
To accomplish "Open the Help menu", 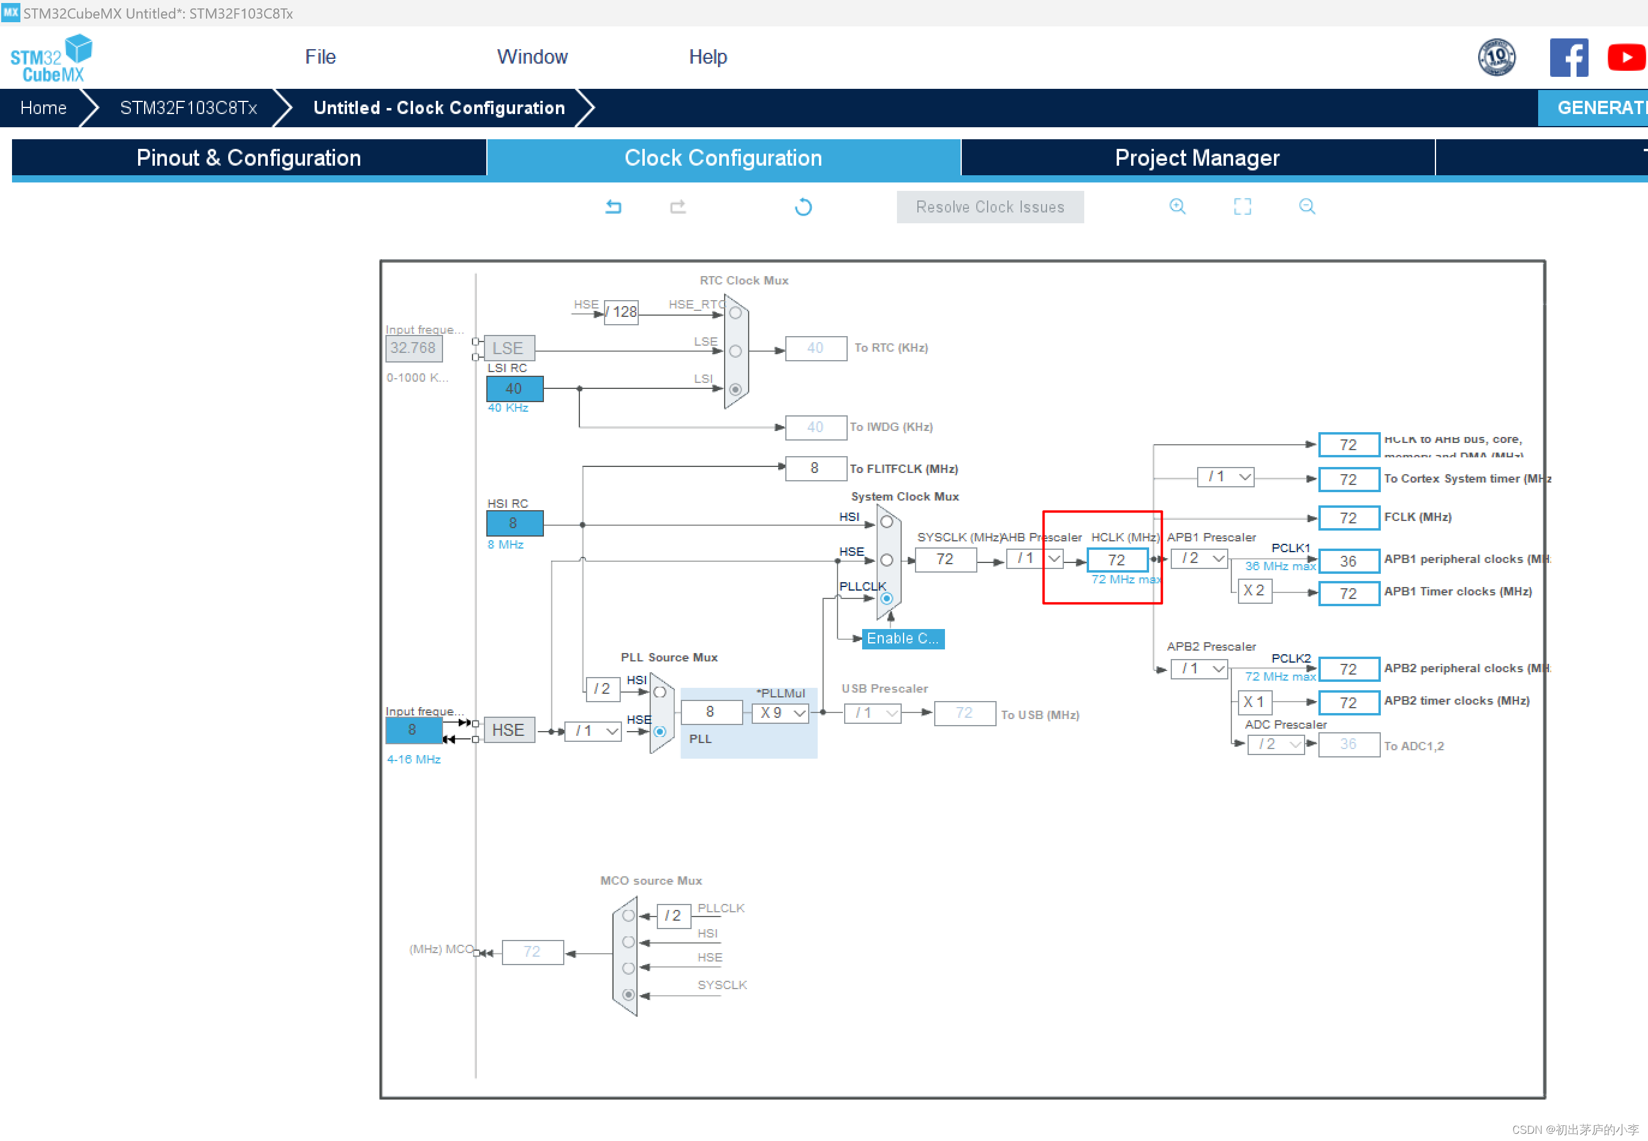I will point(708,57).
